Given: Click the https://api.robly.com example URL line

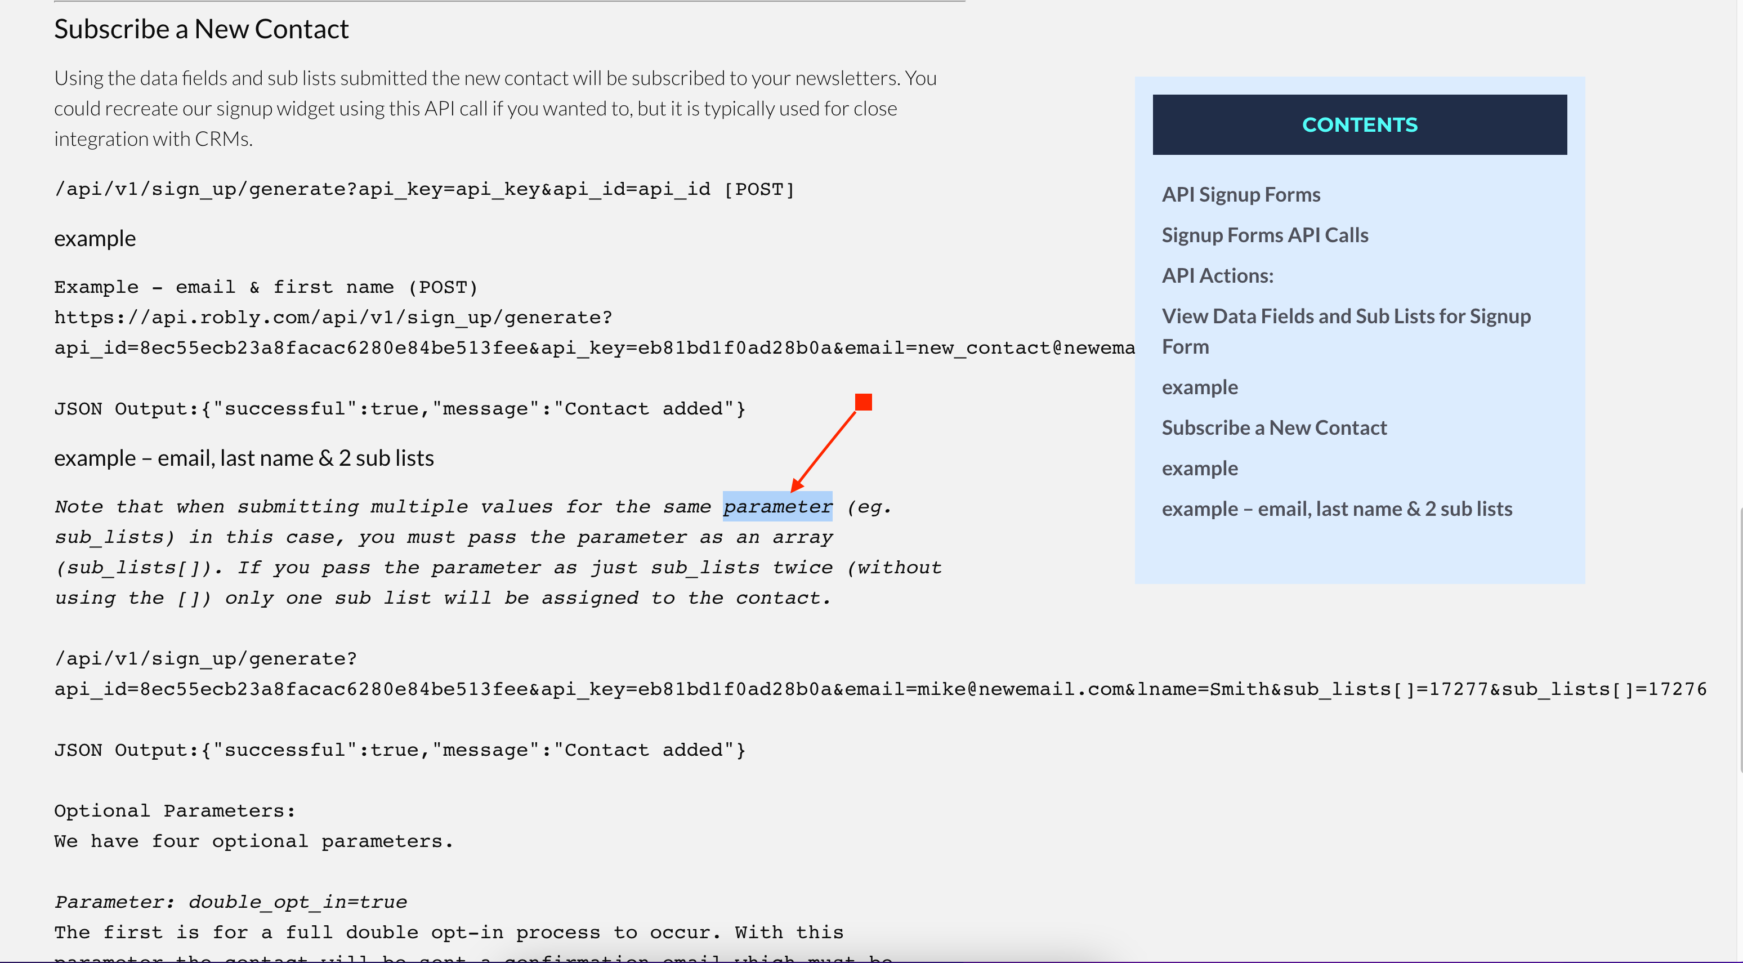Looking at the screenshot, I should click(333, 318).
